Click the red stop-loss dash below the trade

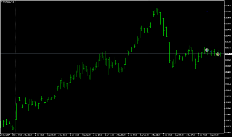[x=207, y=114]
